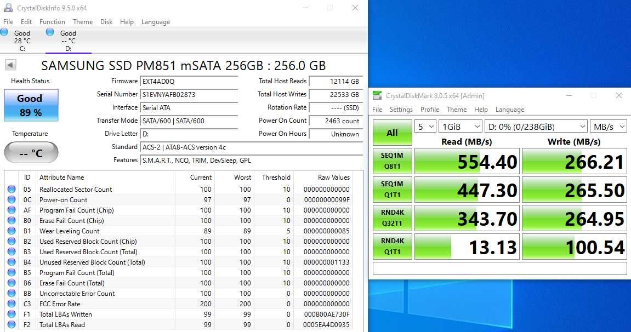Select disk D: status orb in CrystalDiskInfo
The height and width of the screenshot is (332, 631).
pos(50,32)
